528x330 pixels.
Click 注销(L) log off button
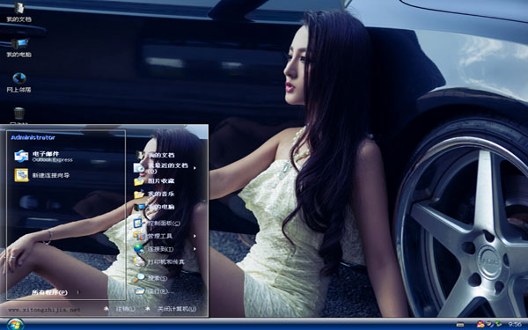tap(121, 309)
